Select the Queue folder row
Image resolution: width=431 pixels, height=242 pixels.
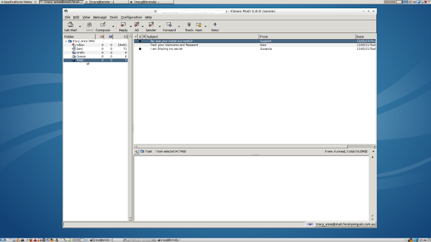96,56
